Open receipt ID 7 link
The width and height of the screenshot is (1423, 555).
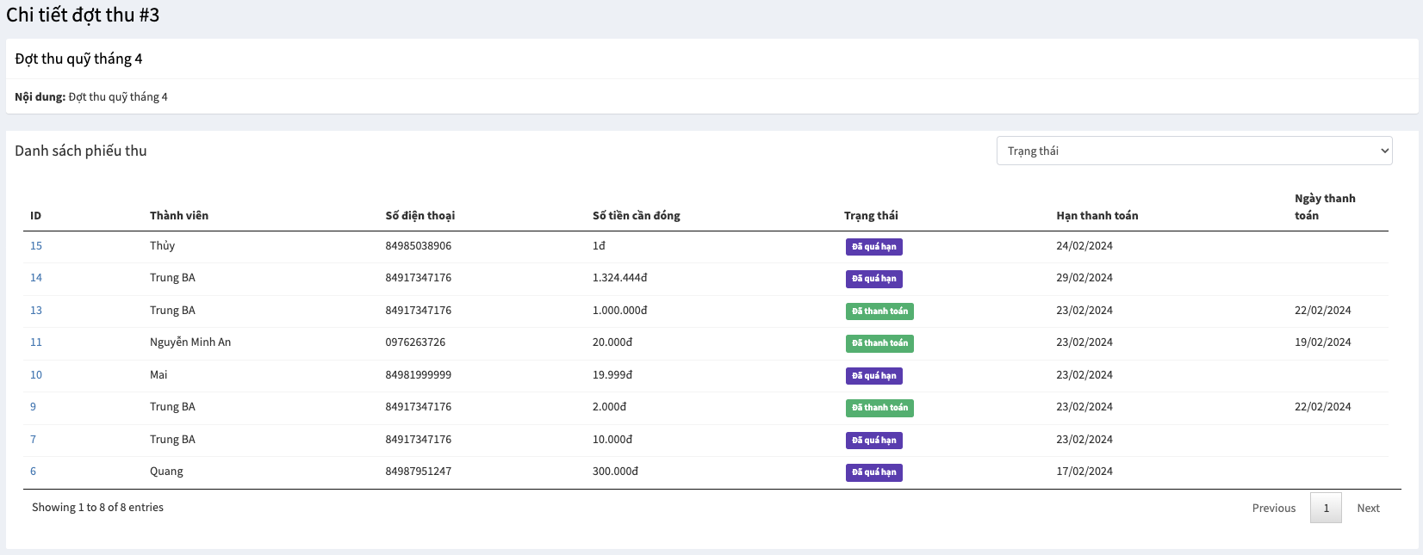click(x=34, y=440)
